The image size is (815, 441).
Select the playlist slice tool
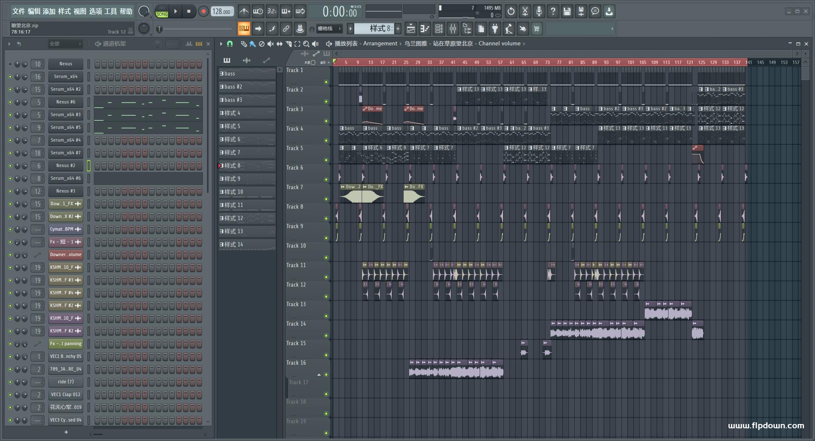289,44
